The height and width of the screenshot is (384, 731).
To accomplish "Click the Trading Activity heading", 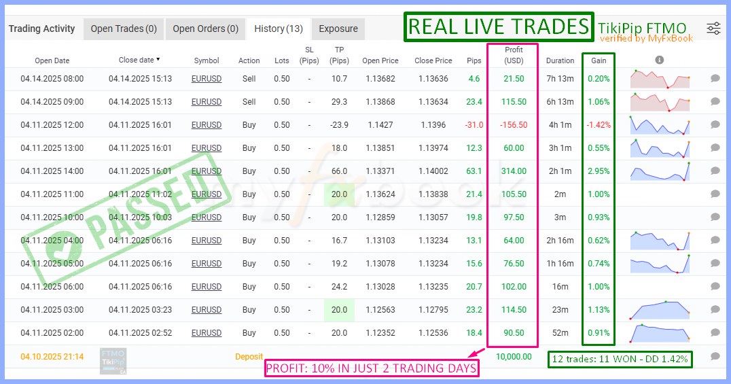I will click(41, 29).
